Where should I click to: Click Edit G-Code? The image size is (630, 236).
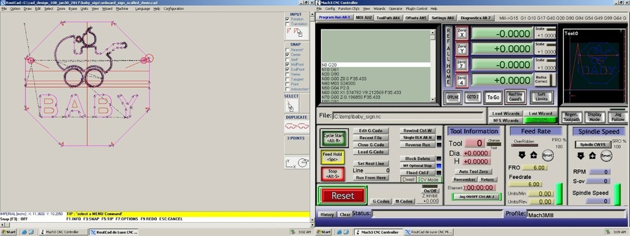click(x=371, y=131)
